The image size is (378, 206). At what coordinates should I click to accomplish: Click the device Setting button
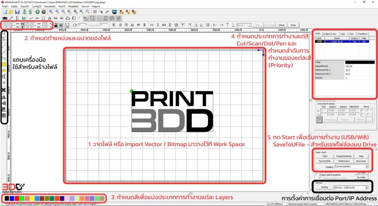pyautogui.click(x=325, y=187)
